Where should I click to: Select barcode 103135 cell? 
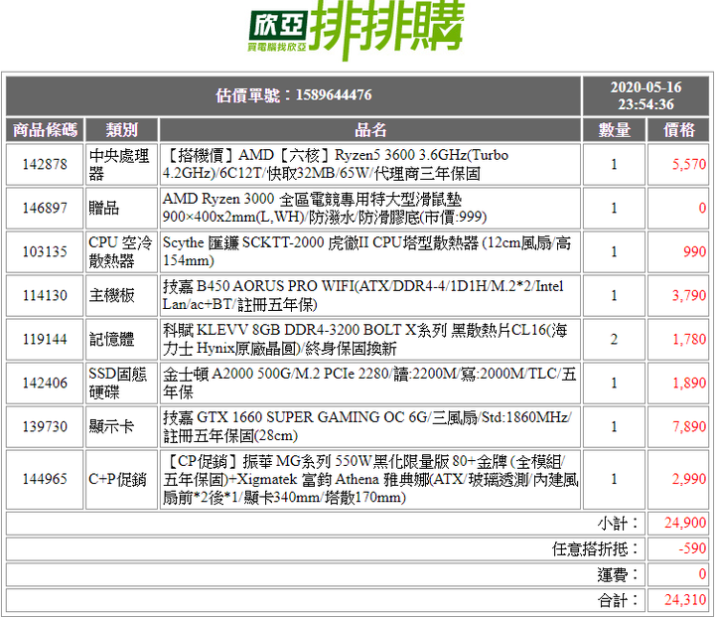[x=45, y=252]
